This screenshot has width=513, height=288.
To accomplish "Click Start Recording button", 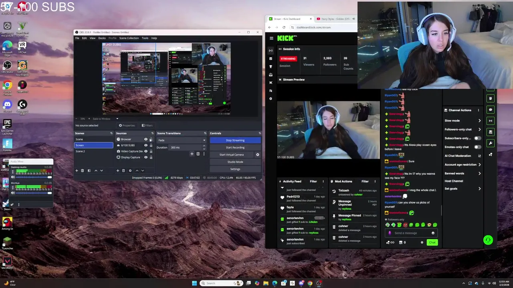I will pos(235,148).
